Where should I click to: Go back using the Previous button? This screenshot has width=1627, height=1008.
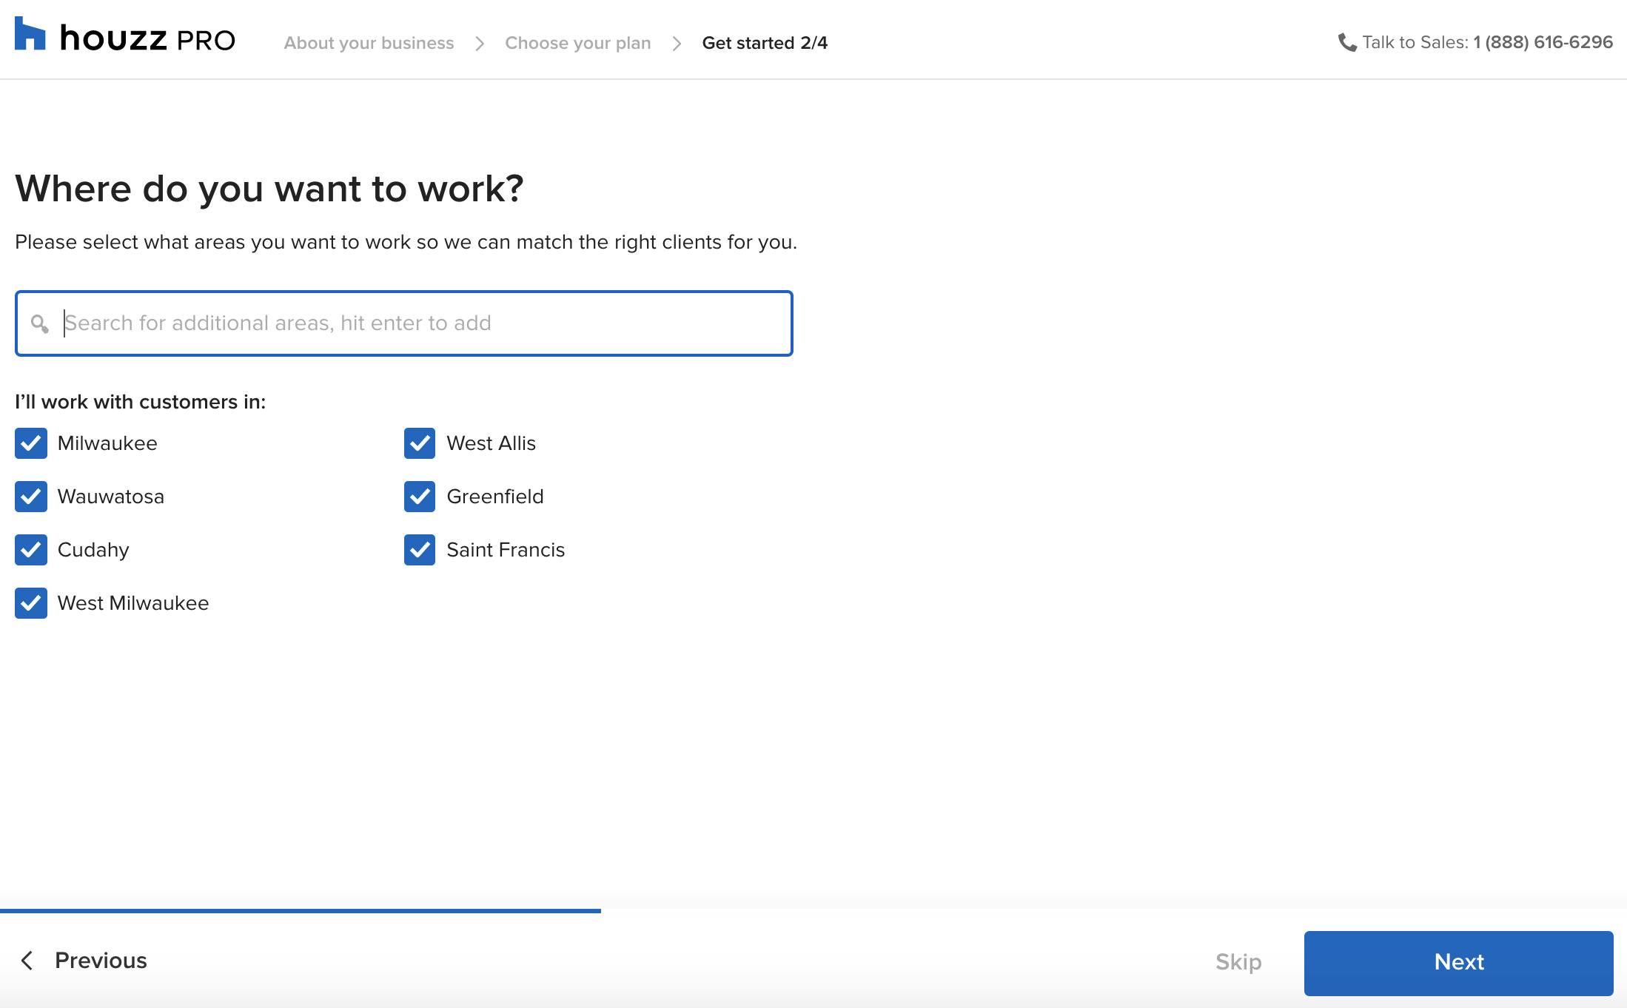point(101,961)
